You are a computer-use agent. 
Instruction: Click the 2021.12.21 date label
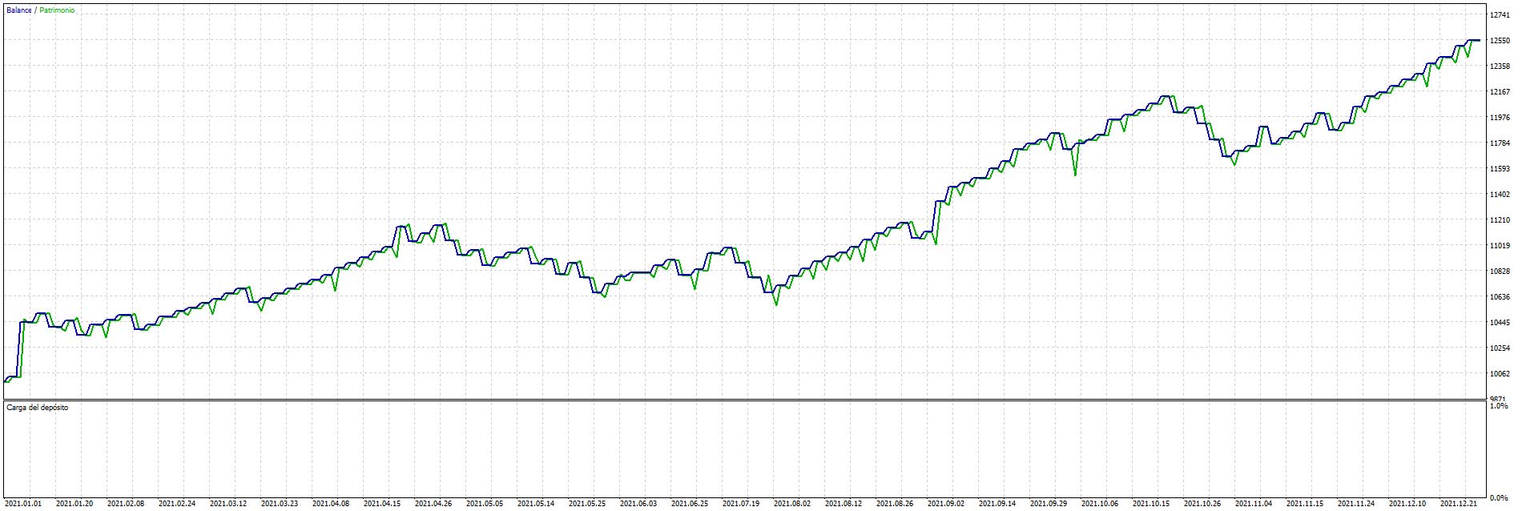(x=1460, y=504)
